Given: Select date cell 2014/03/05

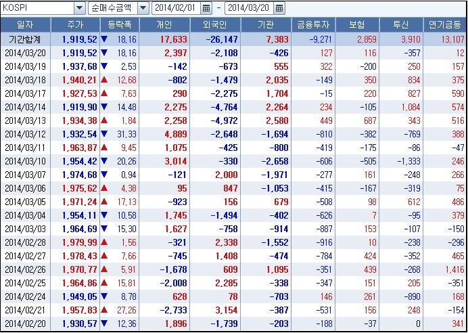Looking at the screenshot, I should (x=26, y=202).
